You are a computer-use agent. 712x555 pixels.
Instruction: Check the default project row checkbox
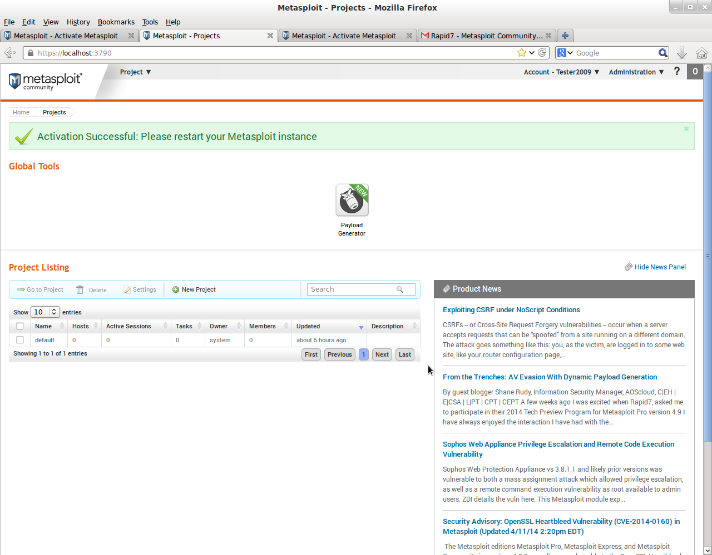[20, 340]
